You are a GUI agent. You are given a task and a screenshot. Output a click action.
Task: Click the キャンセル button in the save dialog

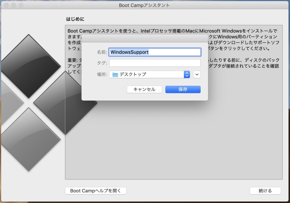(x=144, y=90)
